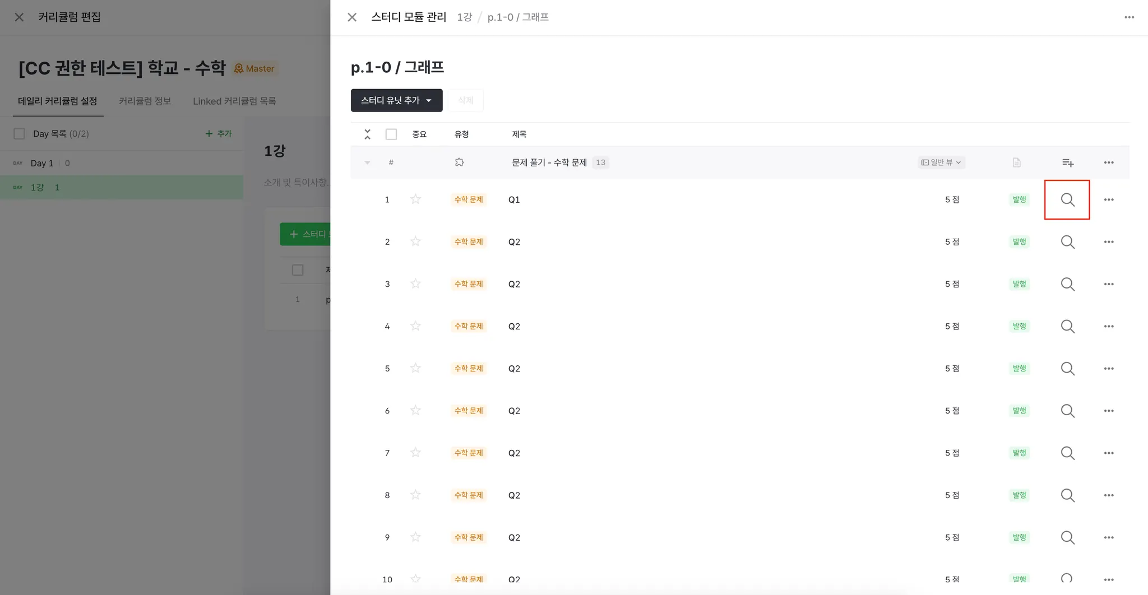Click the 추가 link to add a Day
The height and width of the screenshot is (595, 1148).
pyautogui.click(x=219, y=134)
